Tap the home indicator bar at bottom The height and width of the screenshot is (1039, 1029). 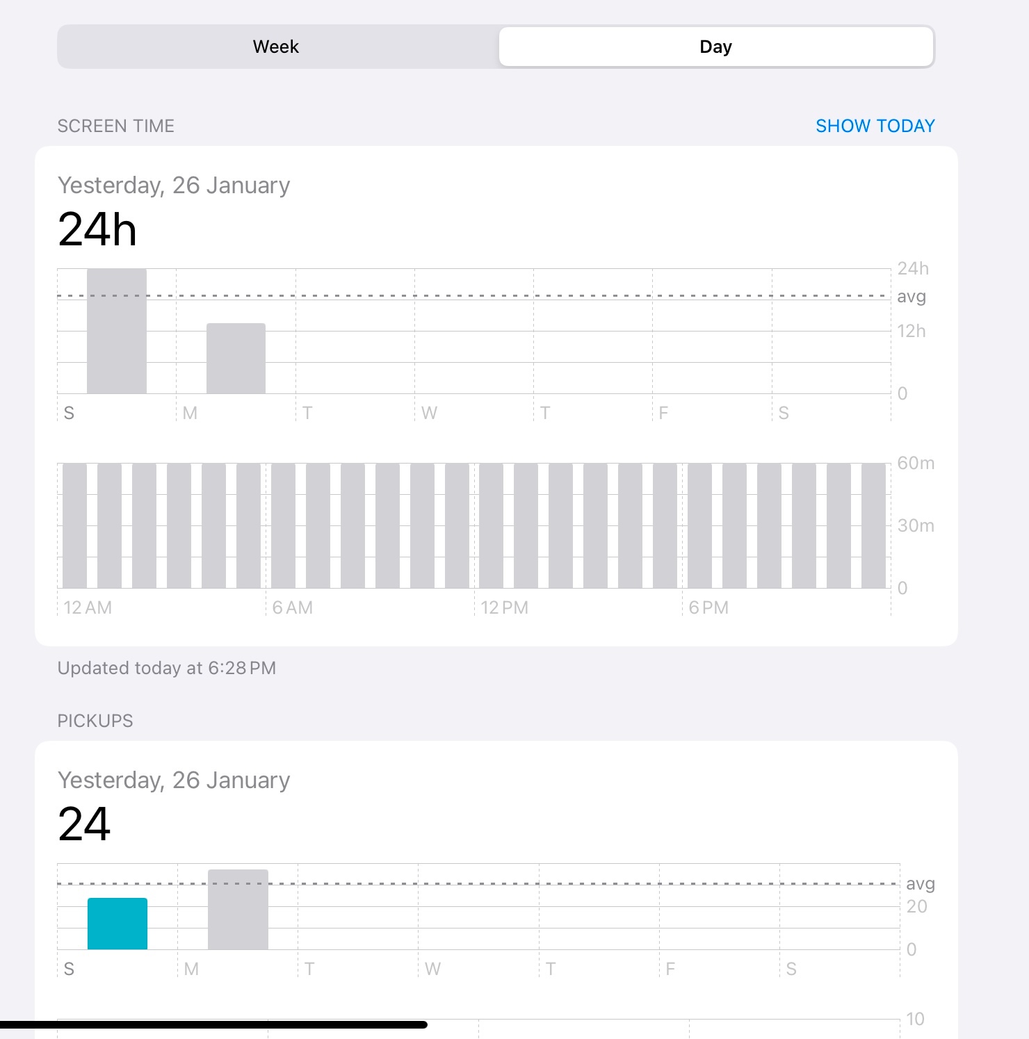(214, 1024)
